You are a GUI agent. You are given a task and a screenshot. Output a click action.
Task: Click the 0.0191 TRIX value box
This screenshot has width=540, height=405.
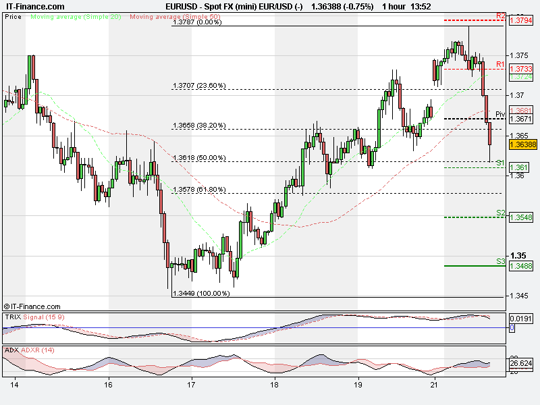(521, 319)
